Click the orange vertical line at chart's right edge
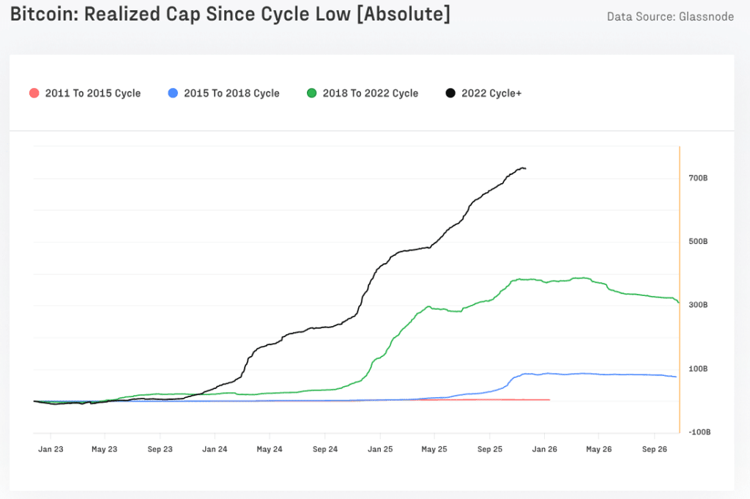The width and height of the screenshot is (750, 499). 680,293
